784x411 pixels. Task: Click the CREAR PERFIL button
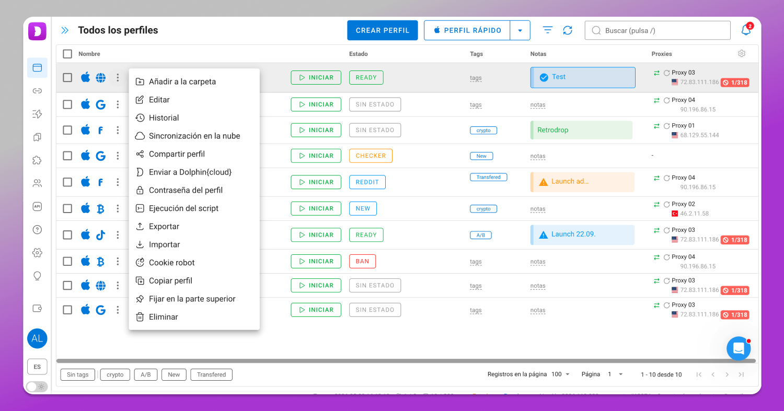point(383,30)
